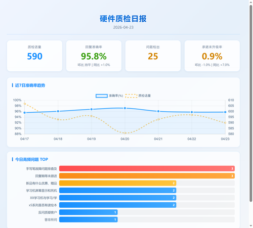253x228 pixels.
Task: Click the dotted orange volume point at 04/23
Action: click(x=225, y=123)
